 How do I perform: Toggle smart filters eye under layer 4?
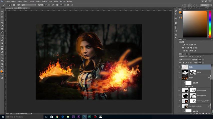[184, 83]
